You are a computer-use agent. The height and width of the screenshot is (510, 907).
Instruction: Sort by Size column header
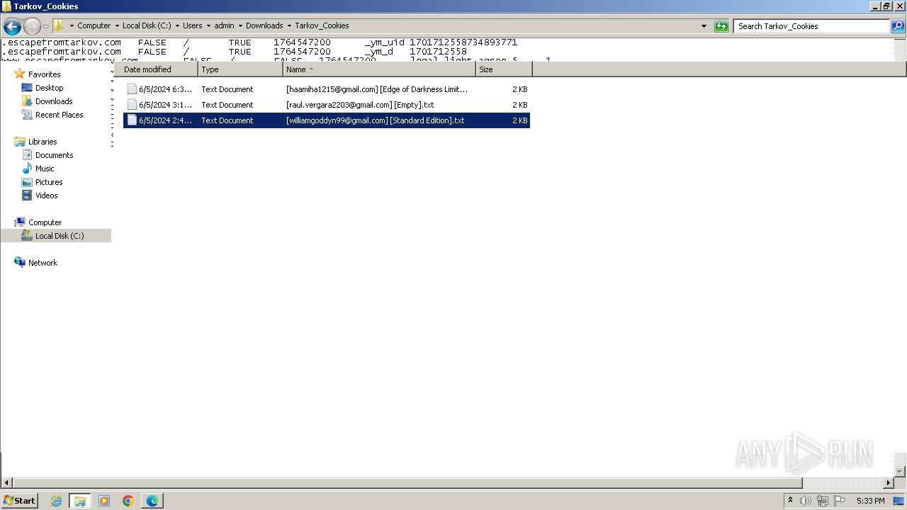[504, 69]
